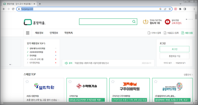
Task: Open the 인재정보 menu
Action: [54, 33]
